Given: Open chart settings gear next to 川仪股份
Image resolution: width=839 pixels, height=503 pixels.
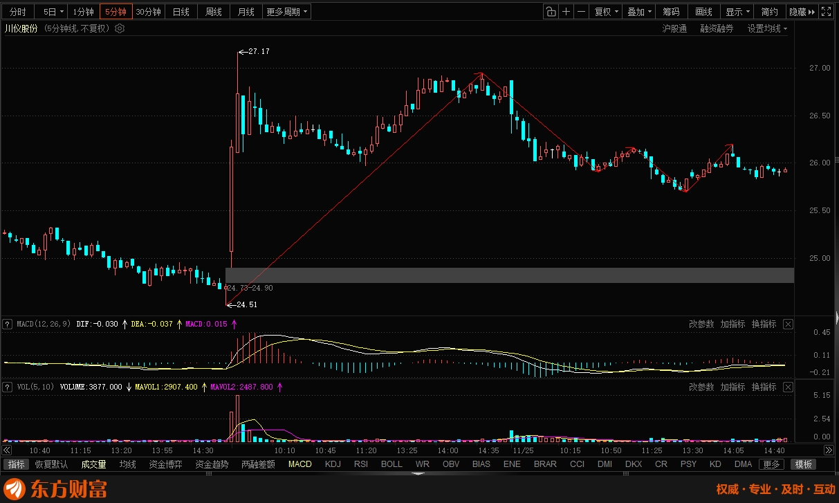Looking at the screenshot, I should tap(120, 28).
